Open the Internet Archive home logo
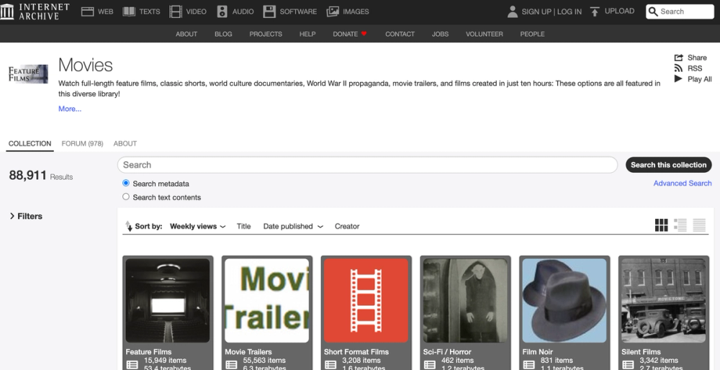 click(35, 12)
